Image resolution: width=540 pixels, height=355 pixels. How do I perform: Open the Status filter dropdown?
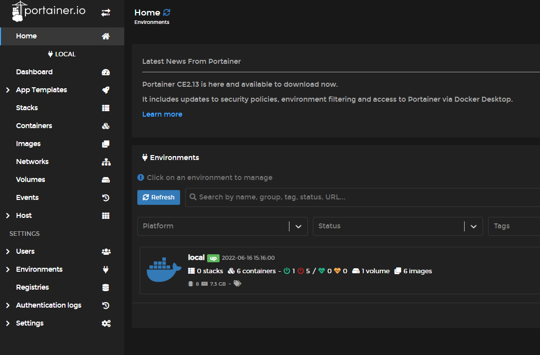click(x=398, y=226)
